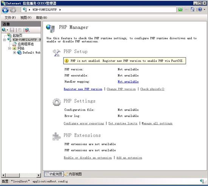Viewport: 208px width, 186px height.
Task: Click the connections pane horizontal scrollbar thumb
Action: [12, 175]
